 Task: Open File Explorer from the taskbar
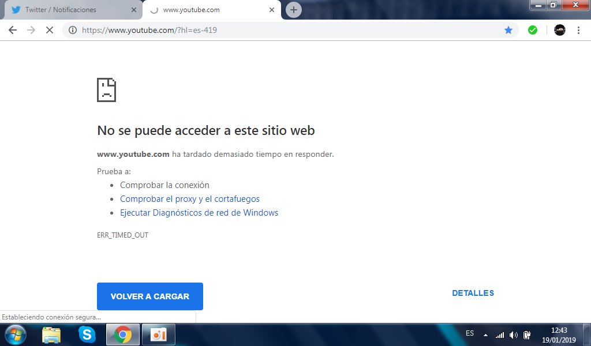tap(51, 334)
